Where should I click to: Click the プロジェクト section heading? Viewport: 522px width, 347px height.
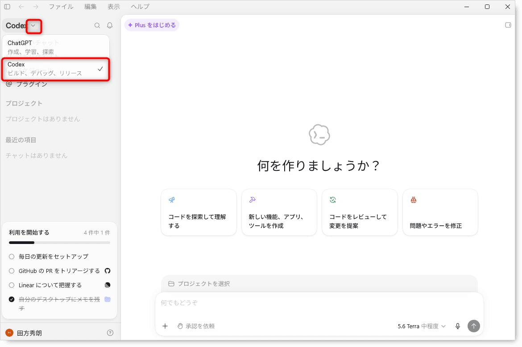click(x=24, y=103)
